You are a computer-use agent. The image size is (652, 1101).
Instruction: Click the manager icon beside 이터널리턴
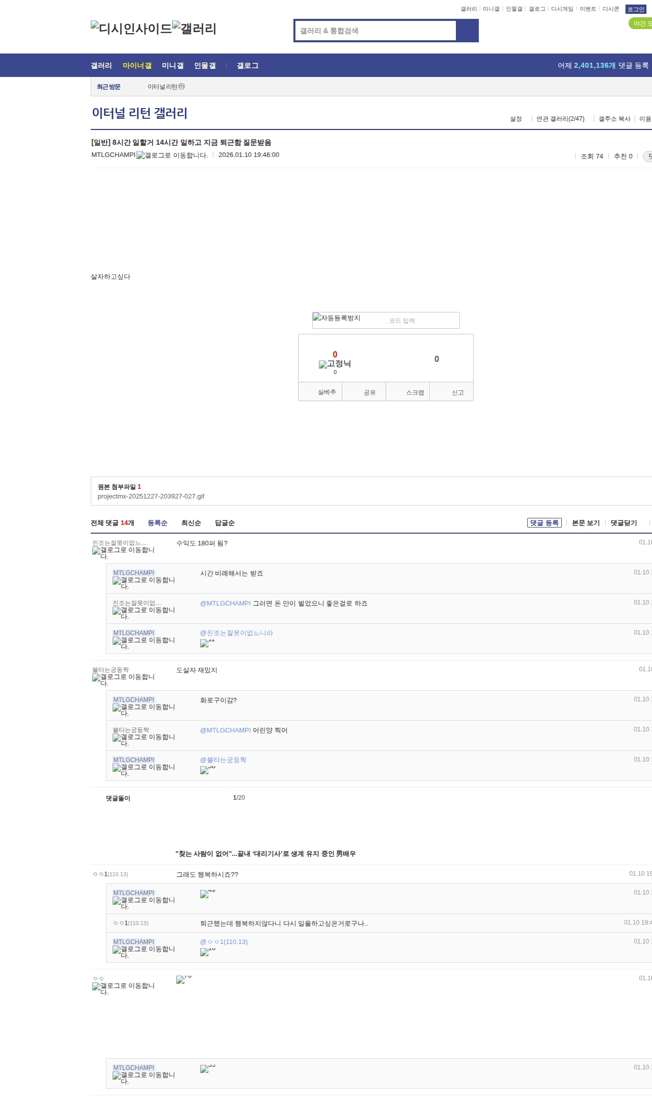182,87
